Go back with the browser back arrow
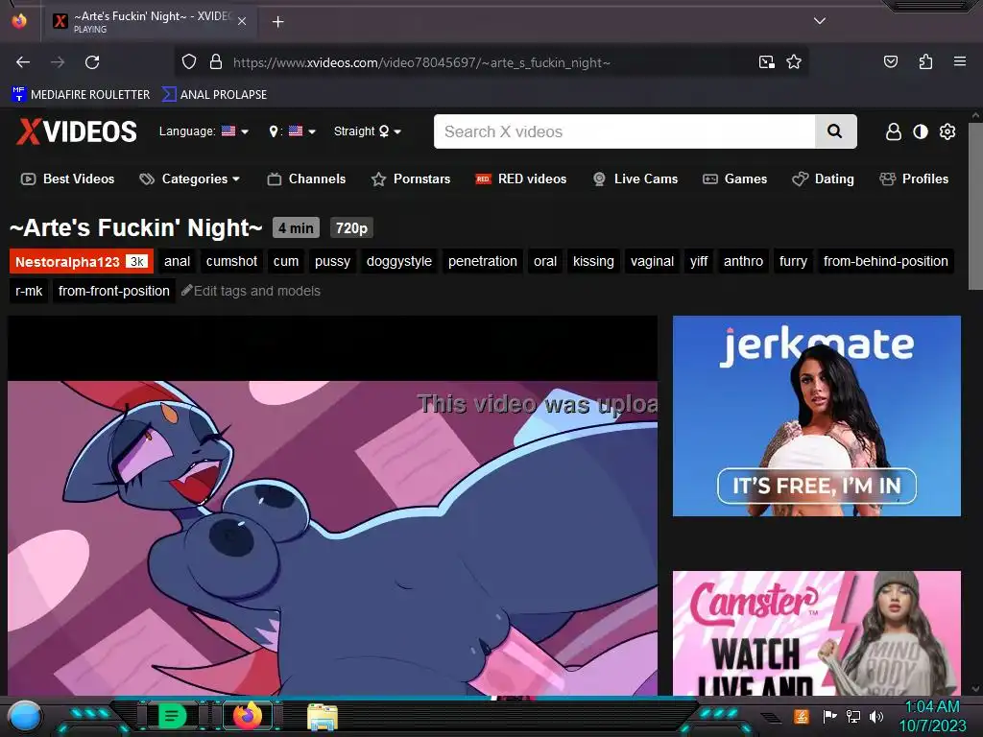The height and width of the screenshot is (737, 983). click(23, 62)
